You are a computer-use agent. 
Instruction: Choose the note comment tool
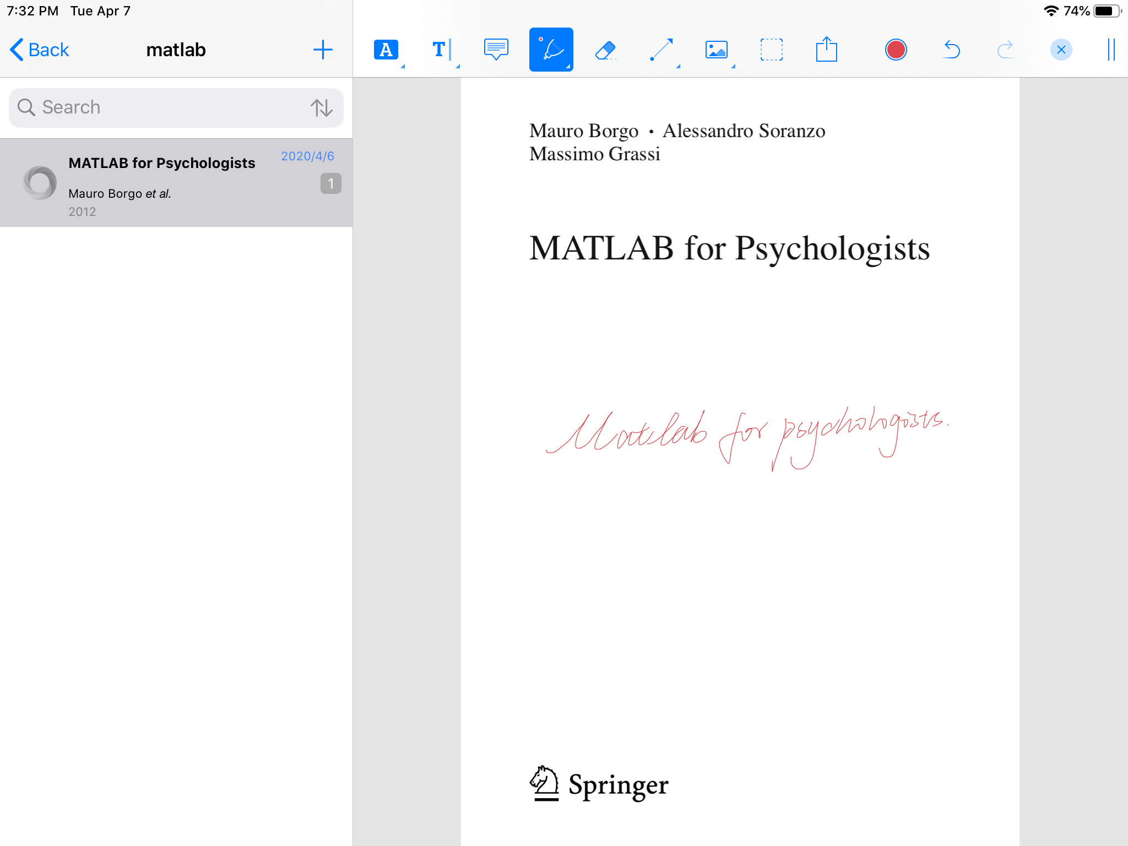coord(496,50)
